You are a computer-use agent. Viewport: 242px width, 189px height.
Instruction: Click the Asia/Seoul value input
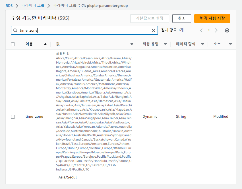[94, 177]
